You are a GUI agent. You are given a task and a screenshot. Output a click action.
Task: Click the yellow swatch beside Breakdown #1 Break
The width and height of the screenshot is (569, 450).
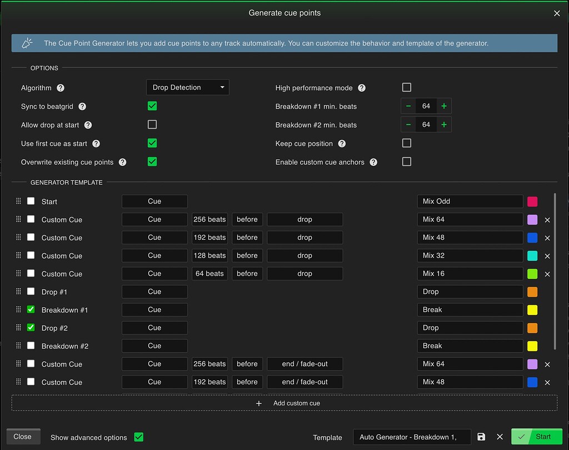pos(532,310)
